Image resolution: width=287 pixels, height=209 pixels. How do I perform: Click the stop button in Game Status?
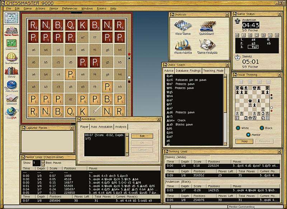[257, 35]
